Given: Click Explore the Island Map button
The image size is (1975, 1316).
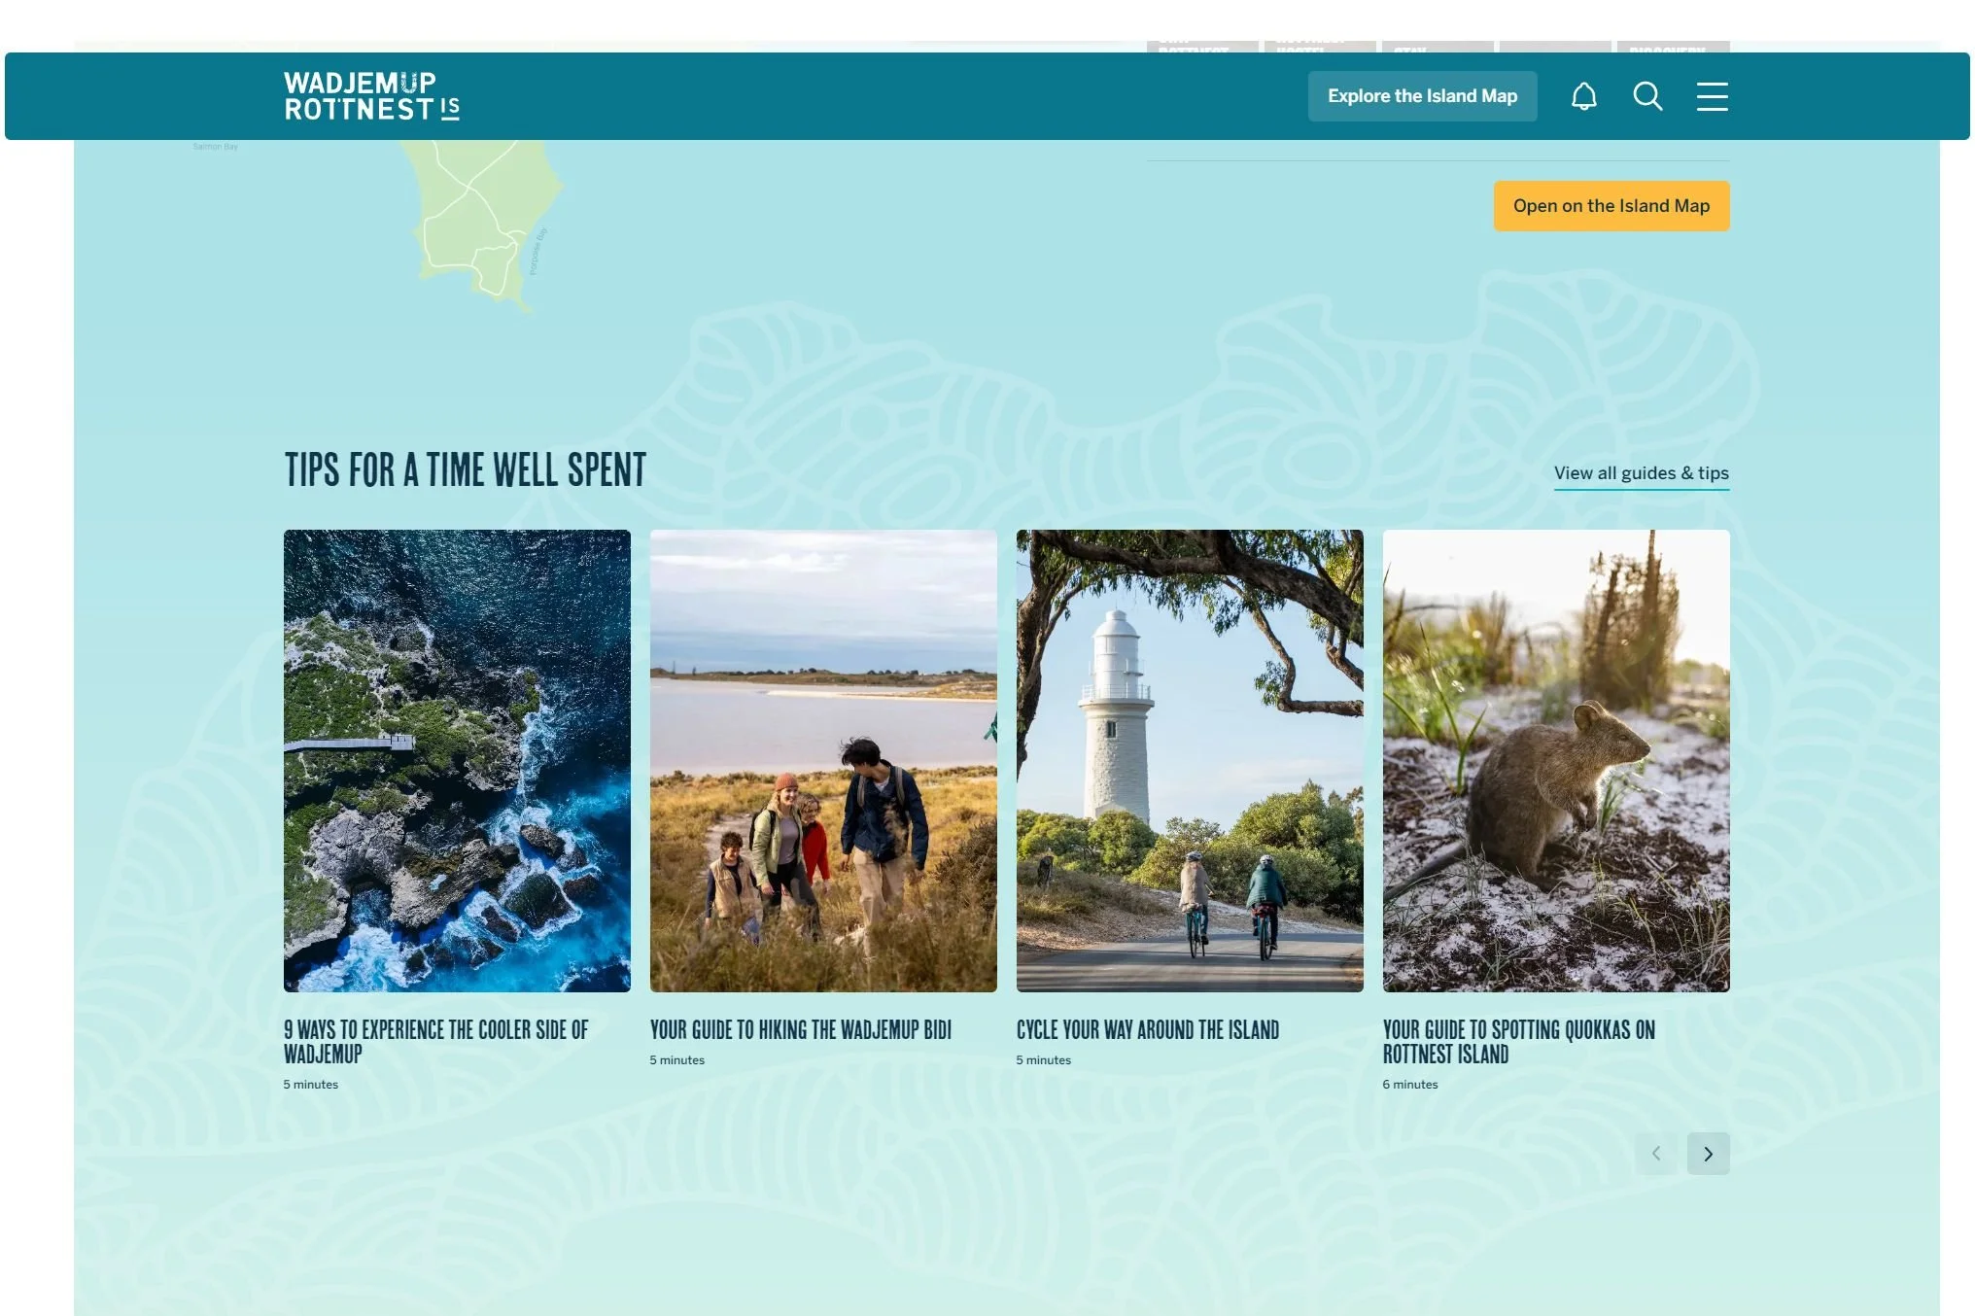Looking at the screenshot, I should pos(1422,96).
